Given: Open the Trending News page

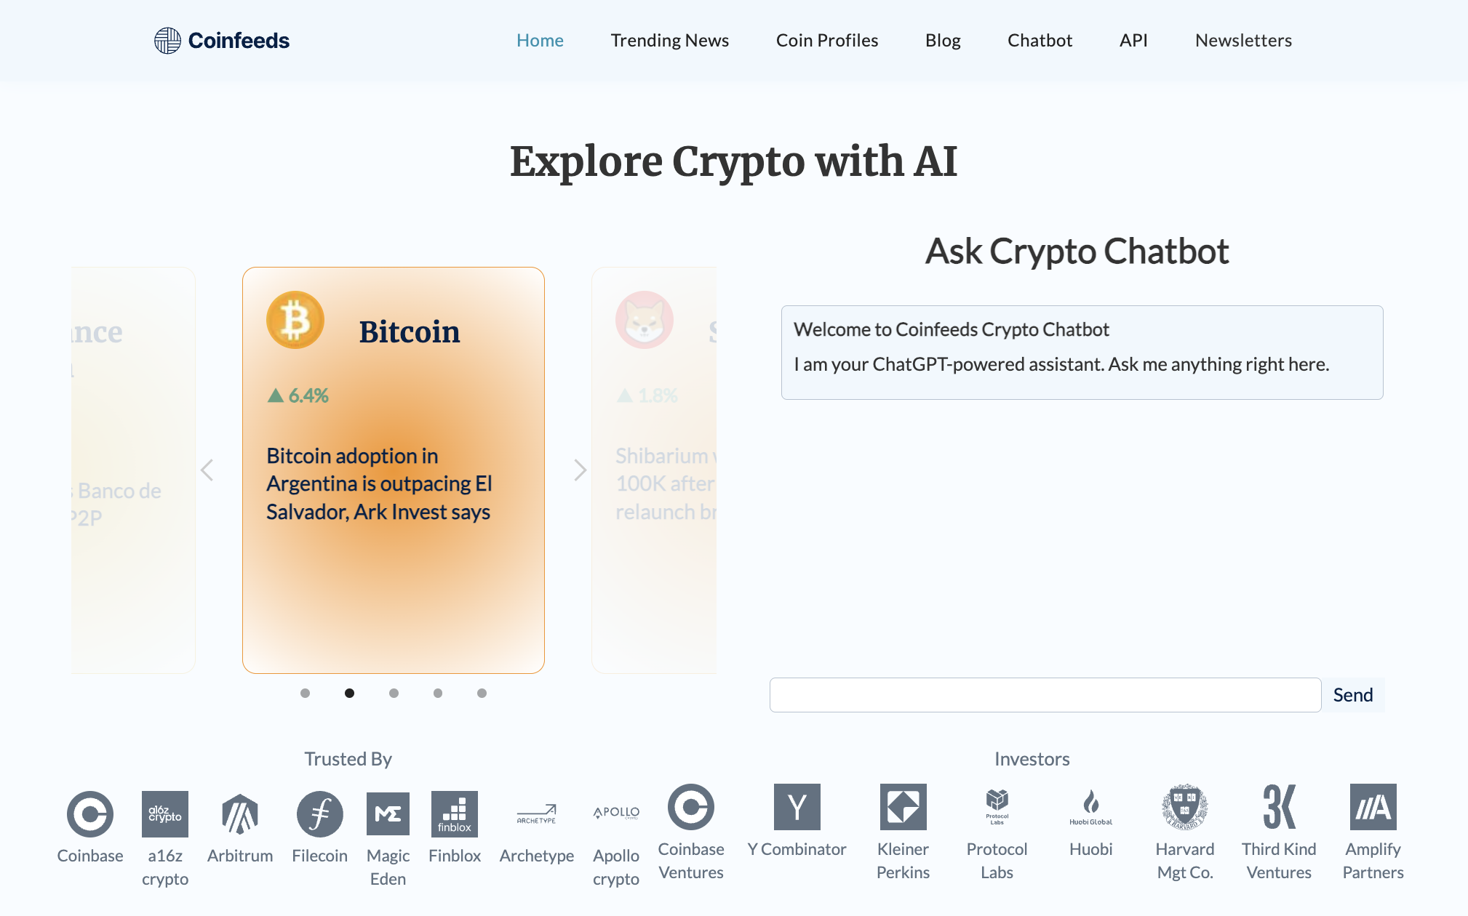Looking at the screenshot, I should pyautogui.click(x=669, y=40).
